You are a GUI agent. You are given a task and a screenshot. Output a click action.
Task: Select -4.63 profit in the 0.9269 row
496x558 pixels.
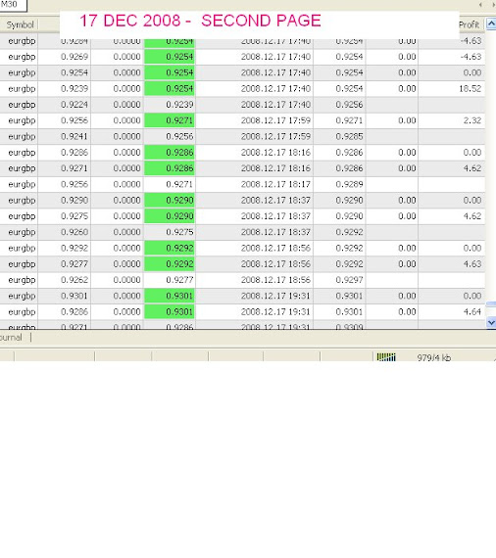[x=471, y=57]
